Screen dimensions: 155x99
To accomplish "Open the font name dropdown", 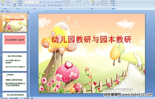I will (34, 2).
